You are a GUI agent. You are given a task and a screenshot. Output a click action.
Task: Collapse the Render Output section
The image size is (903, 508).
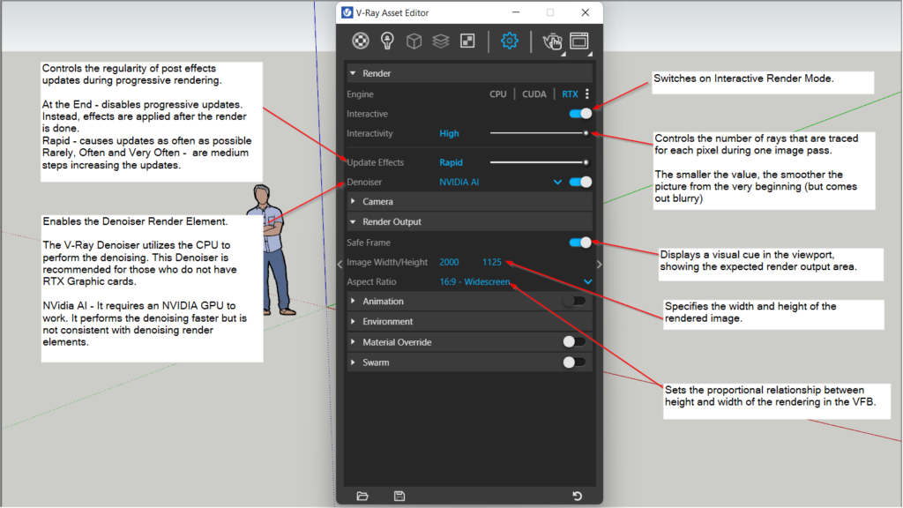tap(353, 221)
